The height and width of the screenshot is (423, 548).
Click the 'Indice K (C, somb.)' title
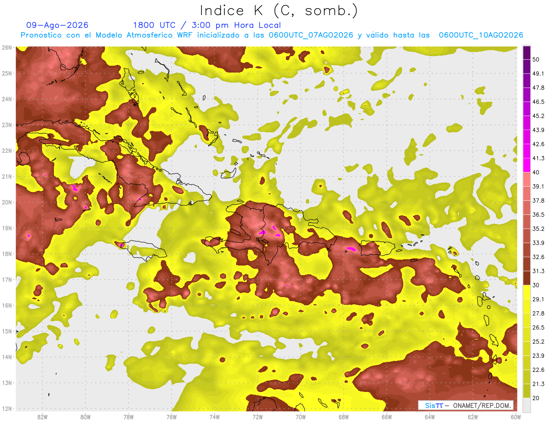point(279,10)
